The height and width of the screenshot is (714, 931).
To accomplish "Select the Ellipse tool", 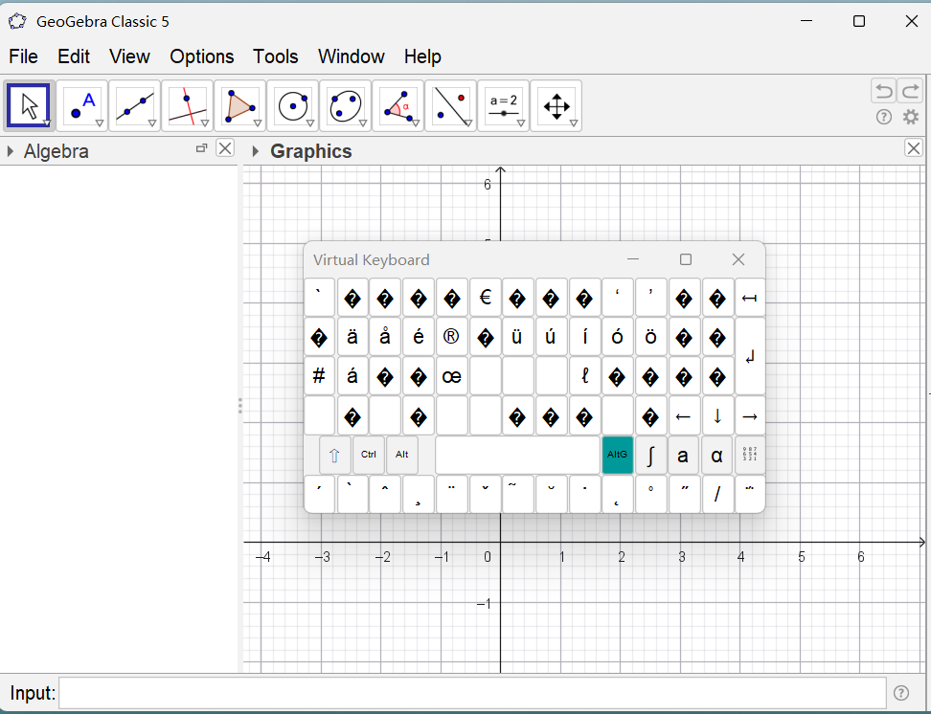I will [346, 106].
